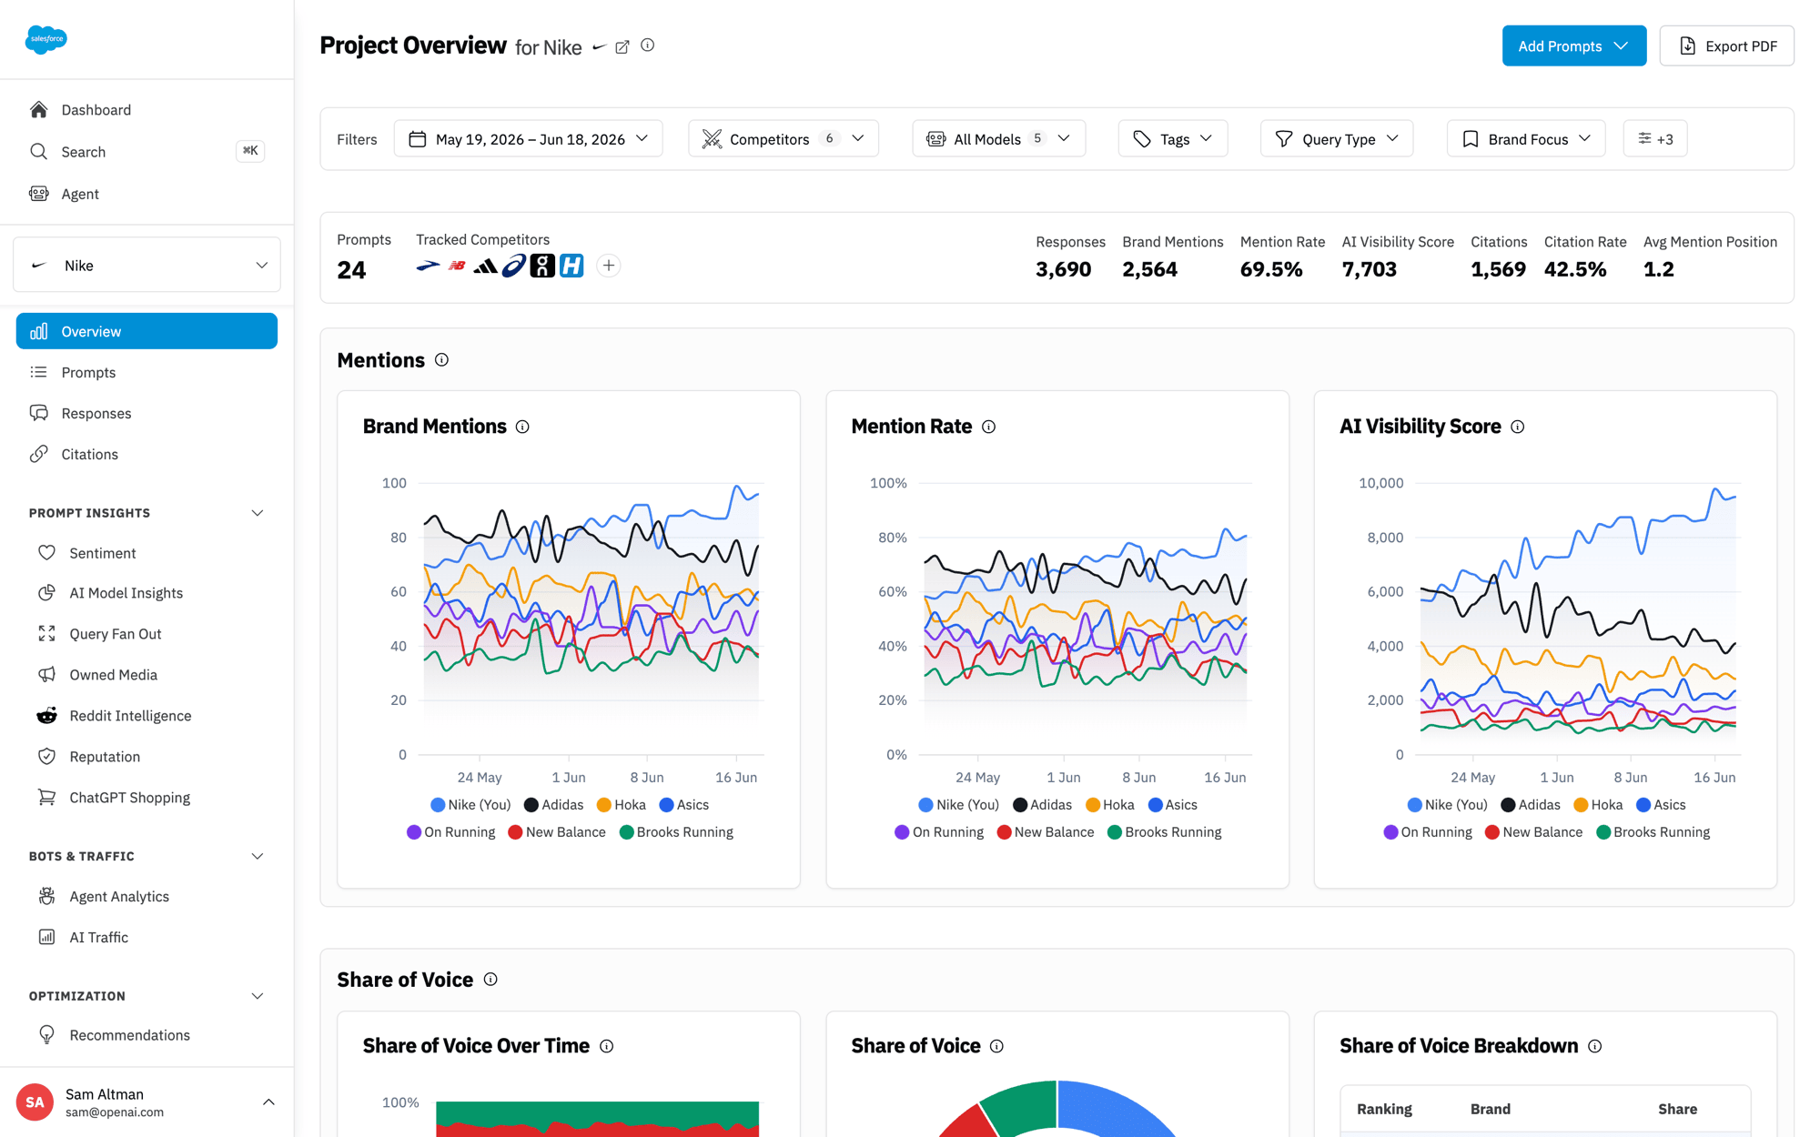
Task: Collapse the Bots & Traffic section
Action: pyautogui.click(x=258, y=857)
